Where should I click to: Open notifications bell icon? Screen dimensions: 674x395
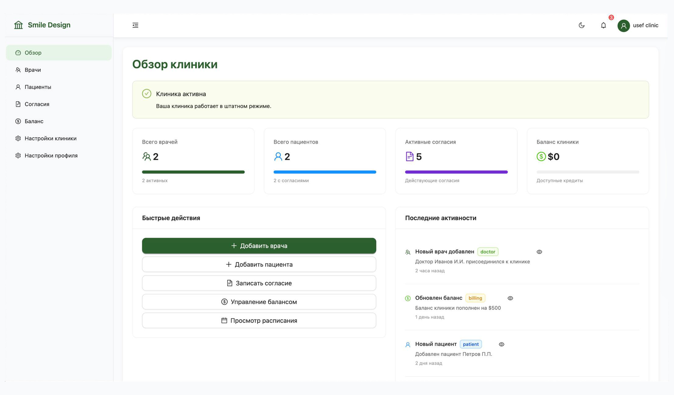pyautogui.click(x=603, y=25)
